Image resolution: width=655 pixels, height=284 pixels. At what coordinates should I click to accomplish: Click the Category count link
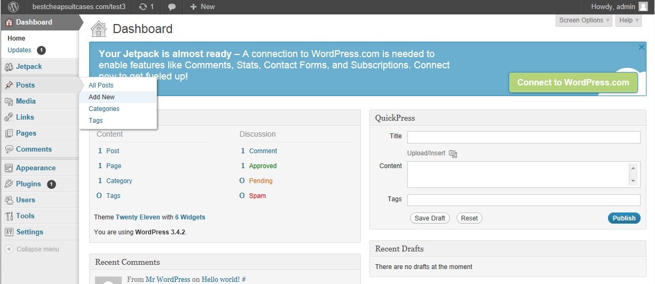coord(119,181)
